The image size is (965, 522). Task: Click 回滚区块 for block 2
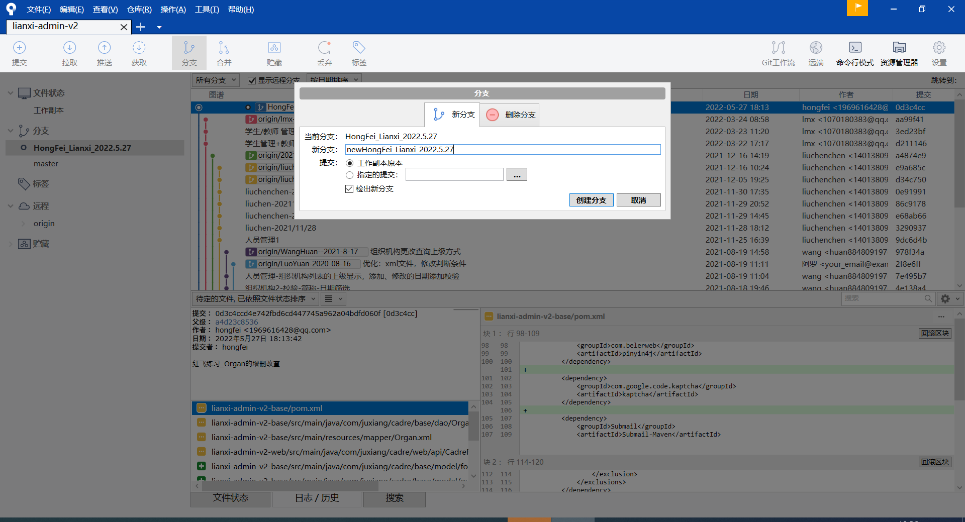coord(935,462)
